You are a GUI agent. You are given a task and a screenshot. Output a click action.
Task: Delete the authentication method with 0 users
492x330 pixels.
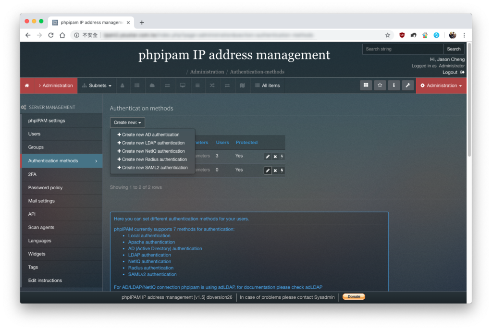(x=275, y=171)
